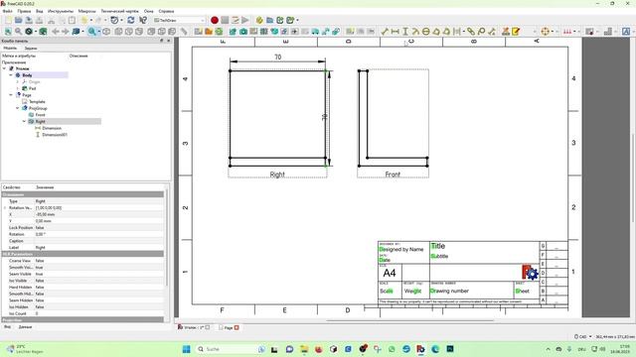Click the Open file folder icon

(18, 20)
